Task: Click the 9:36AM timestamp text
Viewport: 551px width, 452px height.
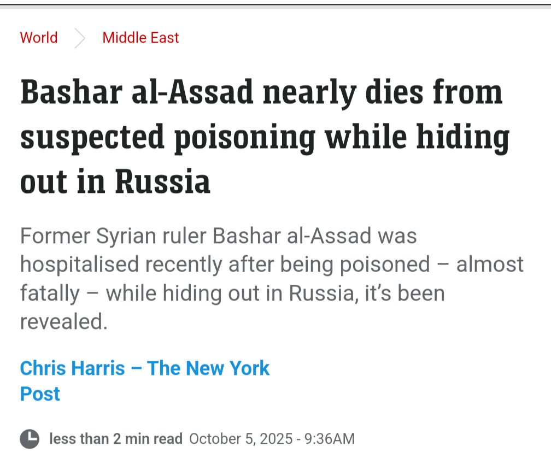Action: coord(329,439)
